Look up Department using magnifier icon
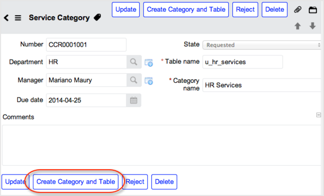Screen dimensions: 324x196 pos(134,62)
